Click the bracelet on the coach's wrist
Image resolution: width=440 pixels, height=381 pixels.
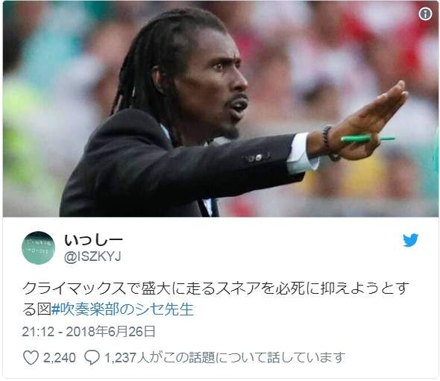[328, 143]
